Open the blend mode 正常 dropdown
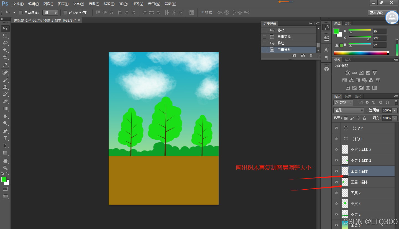This screenshot has width=399, height=229. pyautogui.click(x=349, y=110)
